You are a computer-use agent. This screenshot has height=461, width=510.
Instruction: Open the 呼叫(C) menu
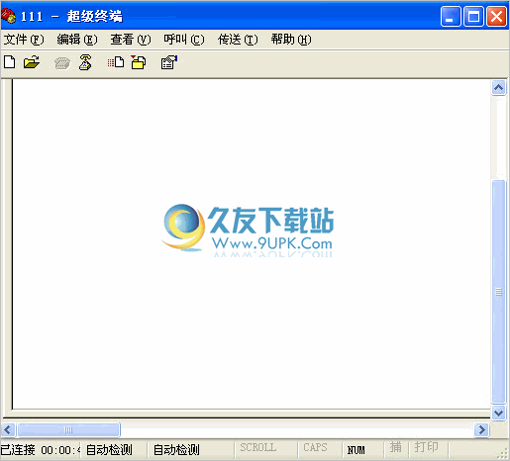pyautogui.click(x=184, y=40)
